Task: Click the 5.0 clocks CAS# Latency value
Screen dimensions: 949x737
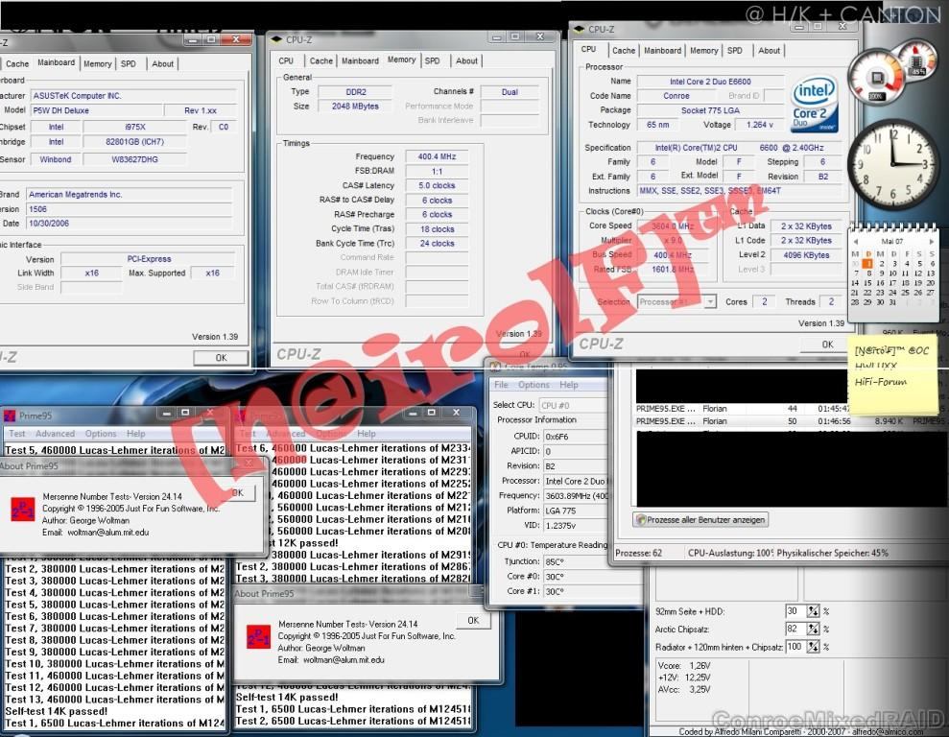Action: click(437, 186)
